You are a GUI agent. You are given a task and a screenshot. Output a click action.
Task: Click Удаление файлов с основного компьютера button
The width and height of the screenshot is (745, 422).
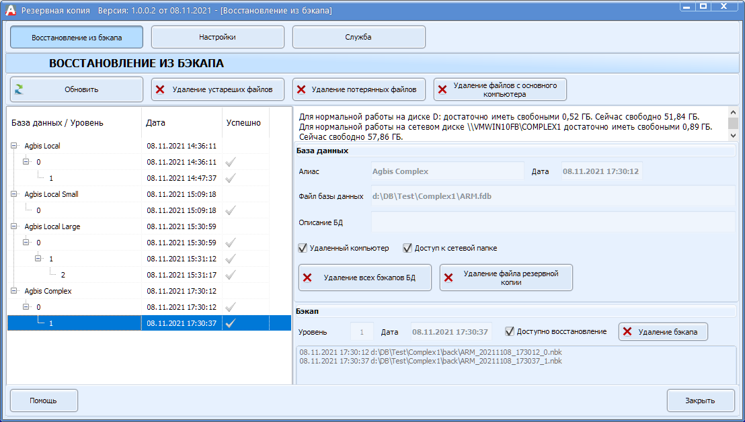(x=500, y=89)
